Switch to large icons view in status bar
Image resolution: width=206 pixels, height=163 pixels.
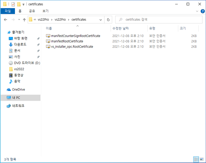click(202, 159)
